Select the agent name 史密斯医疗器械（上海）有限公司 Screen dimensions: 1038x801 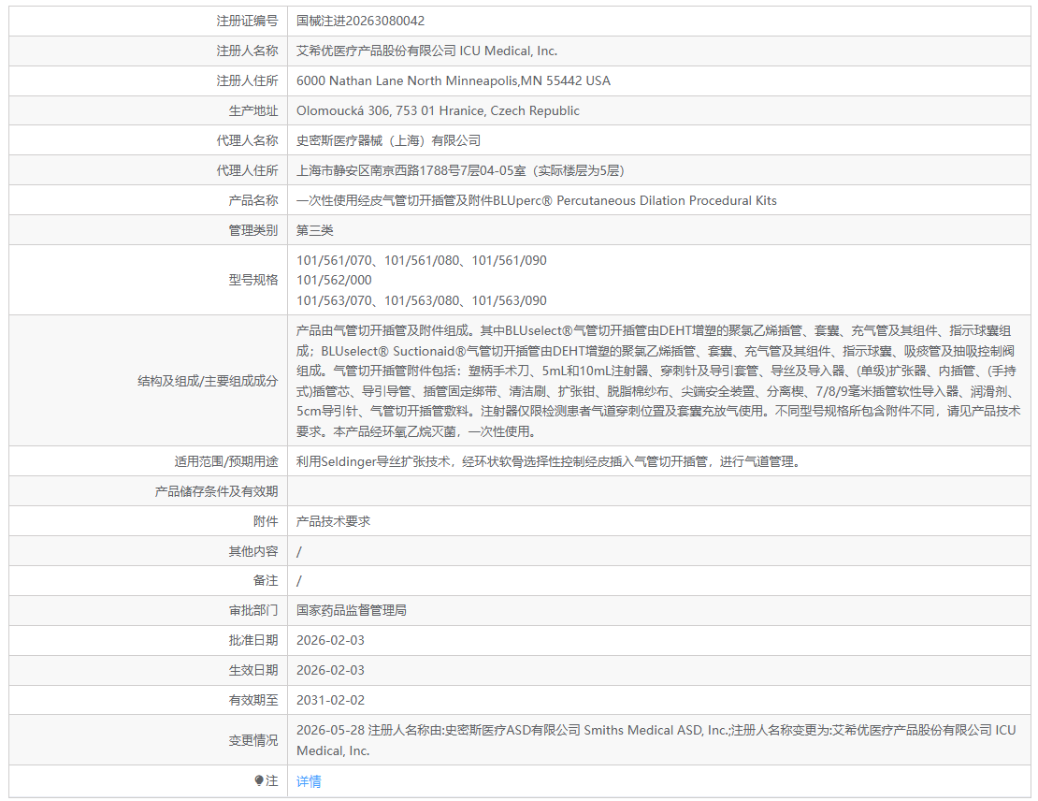point(389,140)
